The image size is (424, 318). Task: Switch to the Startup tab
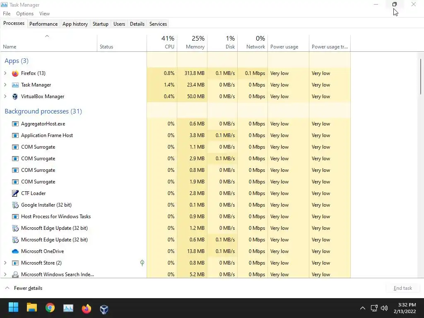[x=101, y=24]
